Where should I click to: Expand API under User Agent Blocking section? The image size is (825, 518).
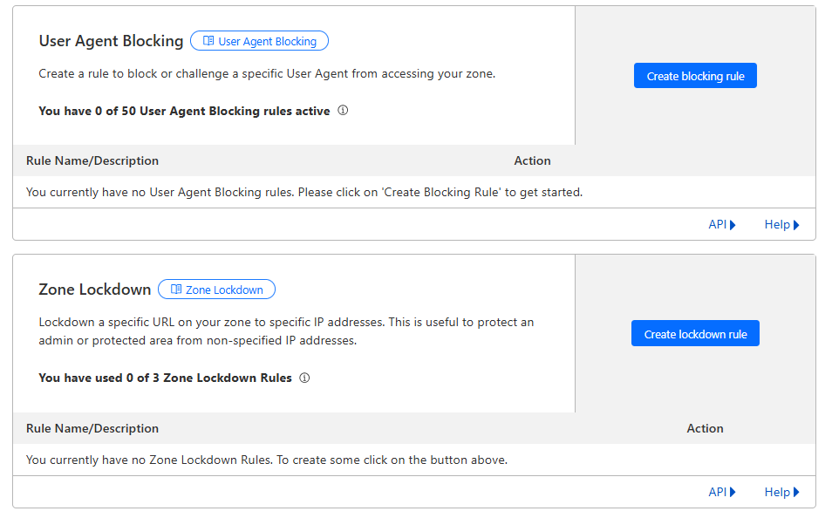click(722, 225)
